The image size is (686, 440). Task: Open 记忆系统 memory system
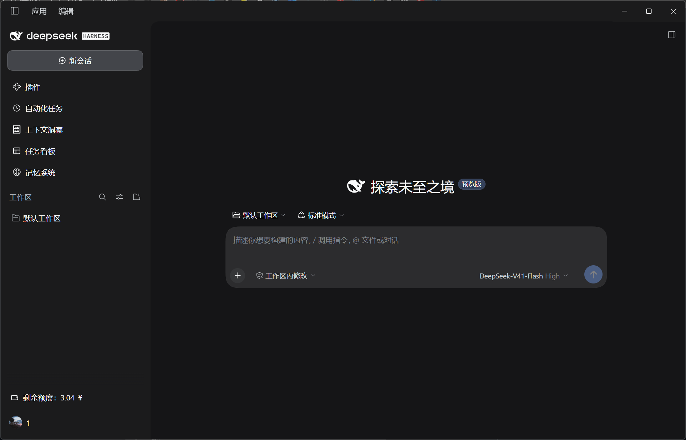(x=75, y=173)
